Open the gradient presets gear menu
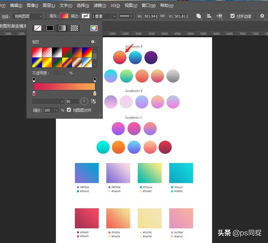 pyautogui.click(x=93, y=42)
